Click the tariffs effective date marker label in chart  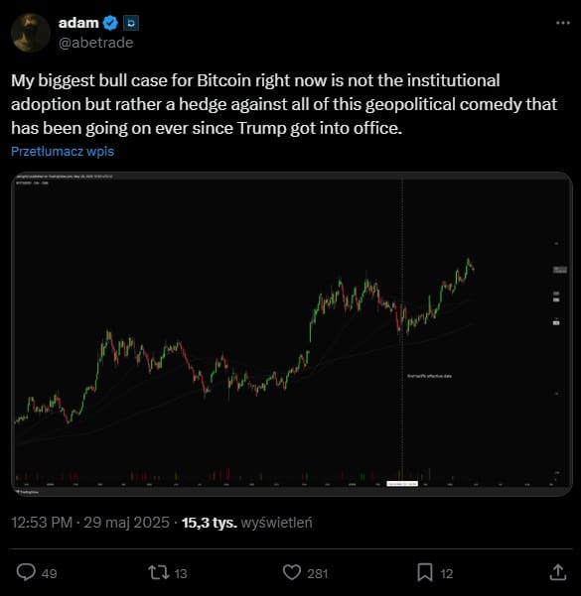[x=429, y=376]
